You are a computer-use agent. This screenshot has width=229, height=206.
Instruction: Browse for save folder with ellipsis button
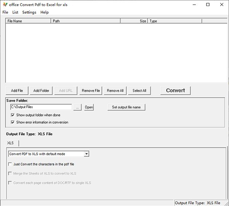77,107
